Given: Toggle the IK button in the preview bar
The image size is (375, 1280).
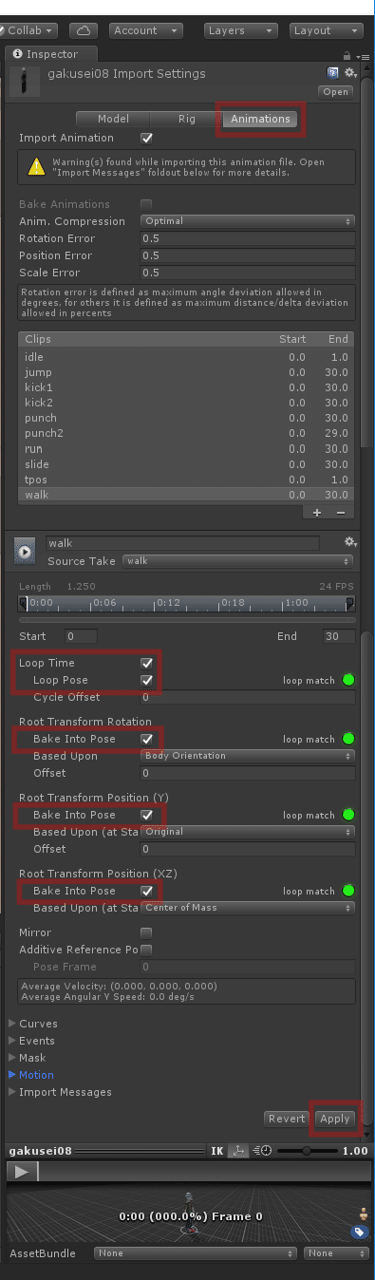Looking at the screenshot, I should 217,1150.
